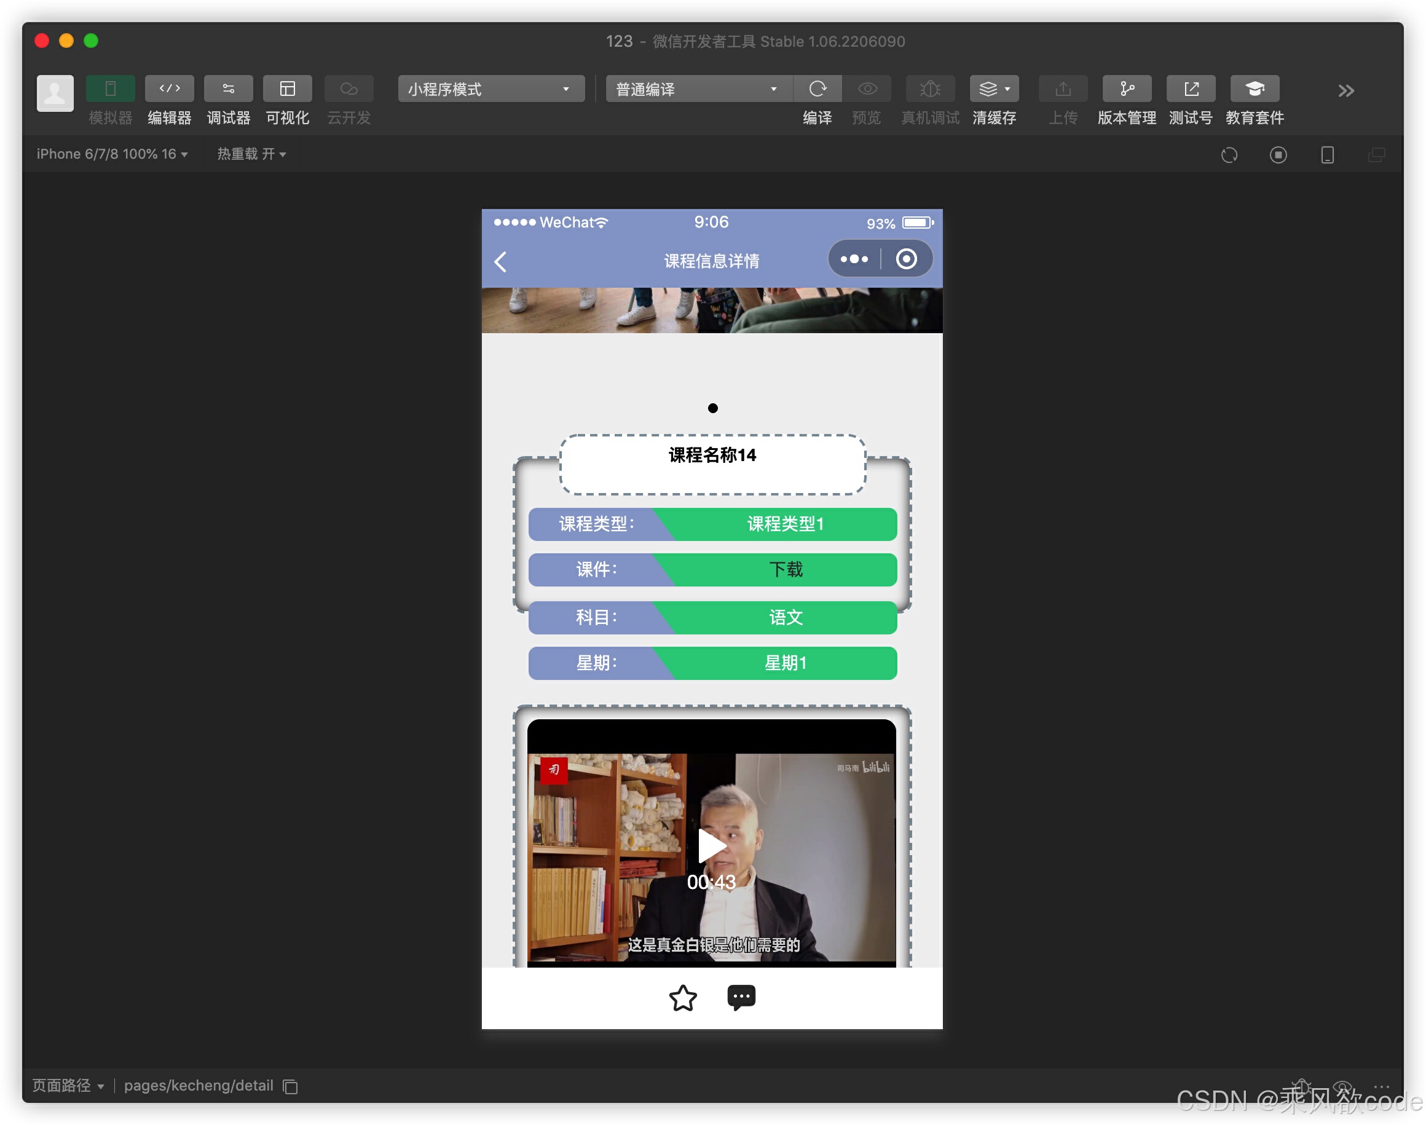Toggle the simulator panel button

[x=111, y=89]
